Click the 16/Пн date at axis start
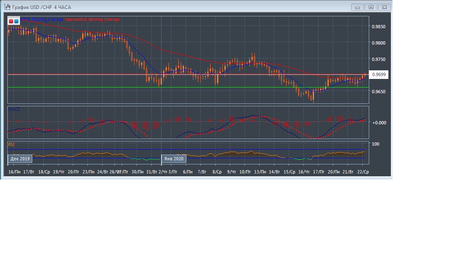Screen dimensions: 471x265 pos(14,172)
